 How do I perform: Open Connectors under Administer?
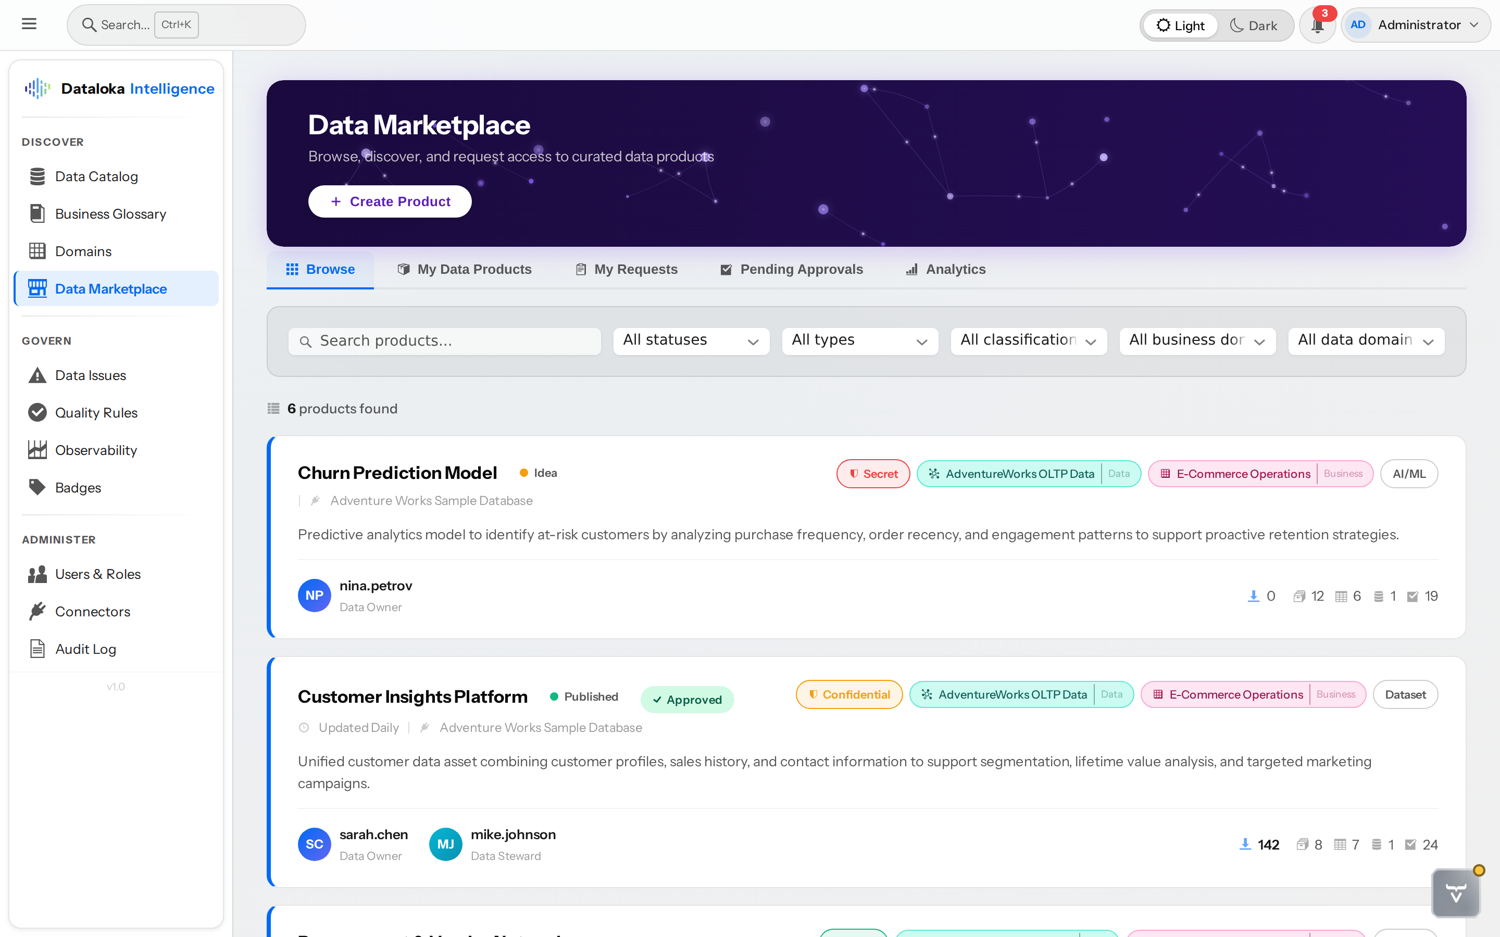[x=92, y=611]
